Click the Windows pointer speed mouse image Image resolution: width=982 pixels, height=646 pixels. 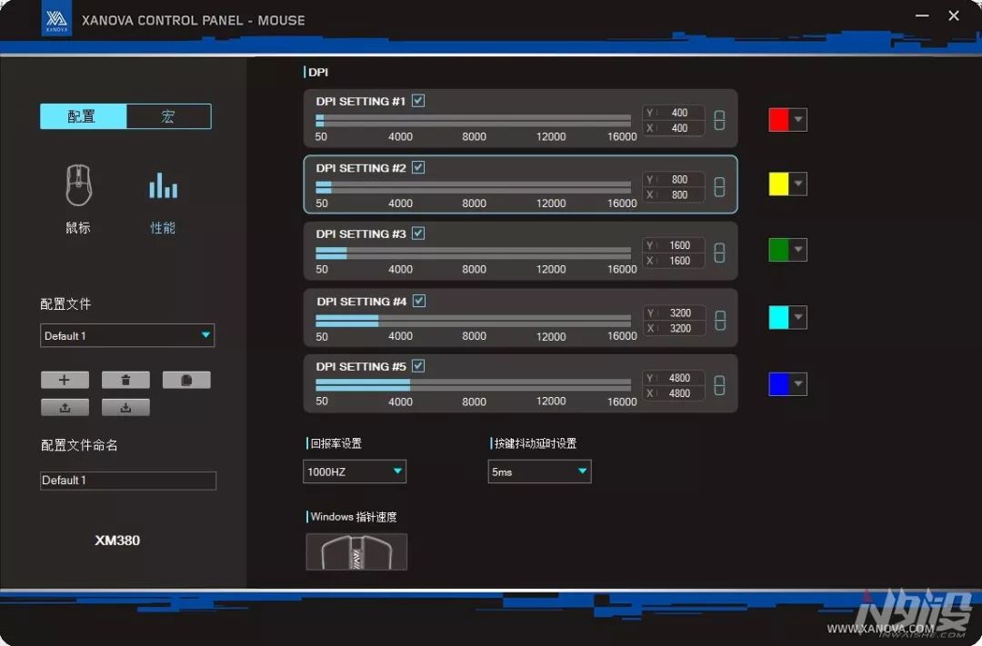(356, 552)
